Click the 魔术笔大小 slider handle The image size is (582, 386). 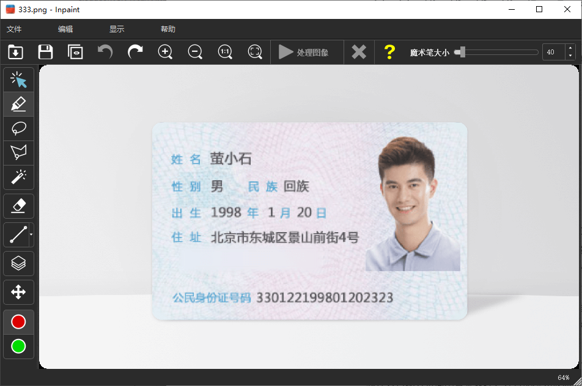[x=463, y=53]
